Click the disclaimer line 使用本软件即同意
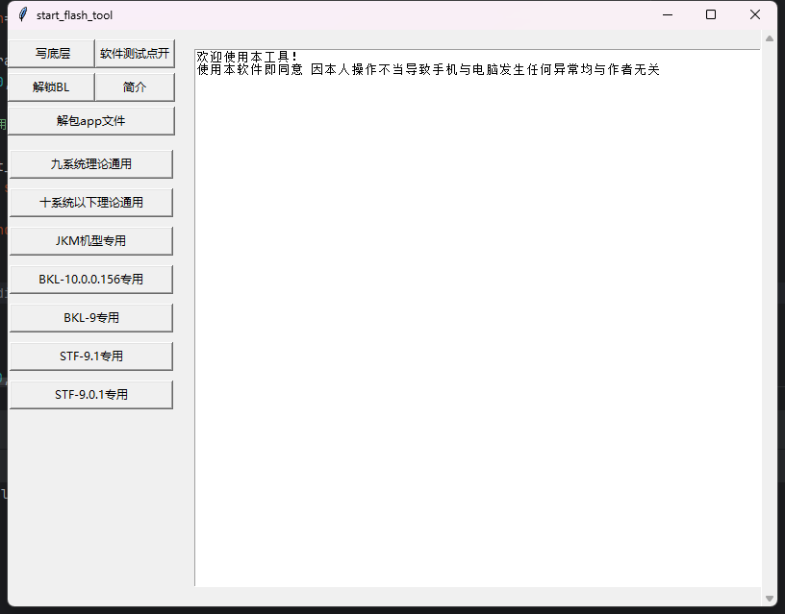Viewport: 785px width, 614px height. click(428, 69)
